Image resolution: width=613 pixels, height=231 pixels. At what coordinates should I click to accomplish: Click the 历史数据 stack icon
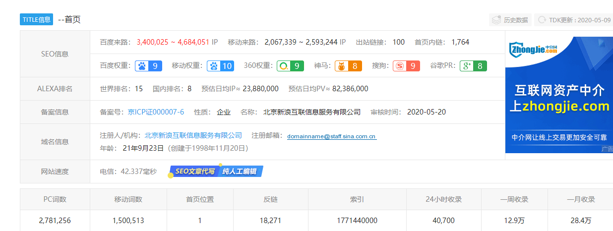coord(496,20)
